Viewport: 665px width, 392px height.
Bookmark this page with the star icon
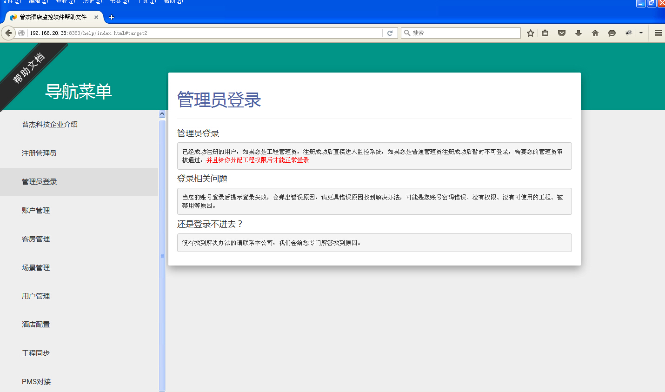530,33
